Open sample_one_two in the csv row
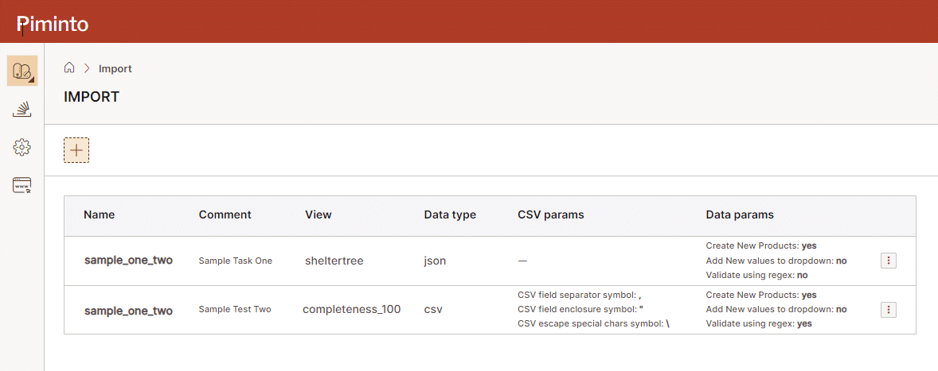This screenshot has width=938, height=371. coord(128,310)
